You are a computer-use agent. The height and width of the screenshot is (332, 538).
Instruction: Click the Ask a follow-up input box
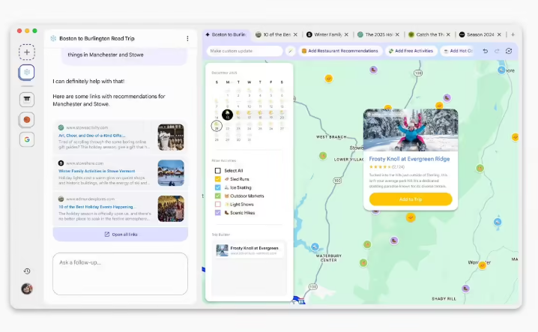(120, 274)
